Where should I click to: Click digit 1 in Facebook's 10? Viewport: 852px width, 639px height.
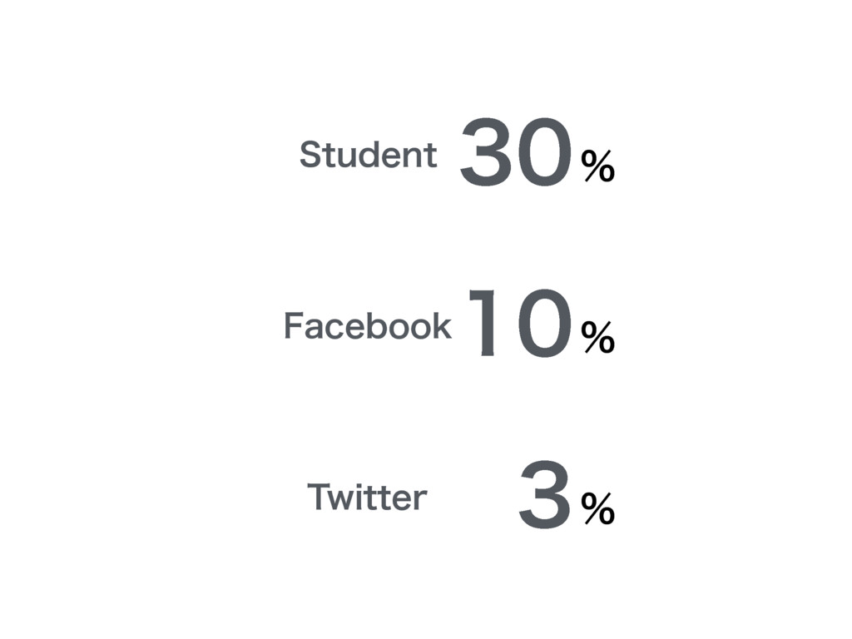point(483,323)
